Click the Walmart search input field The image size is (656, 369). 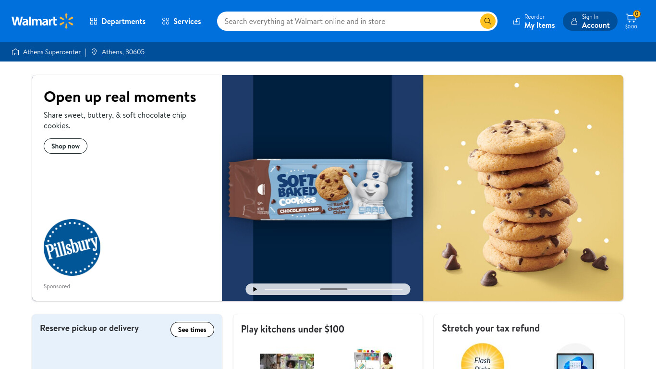[351, 21]
